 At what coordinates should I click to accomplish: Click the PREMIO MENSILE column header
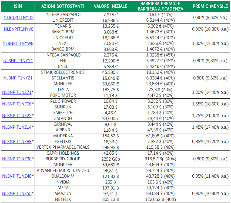210,6
